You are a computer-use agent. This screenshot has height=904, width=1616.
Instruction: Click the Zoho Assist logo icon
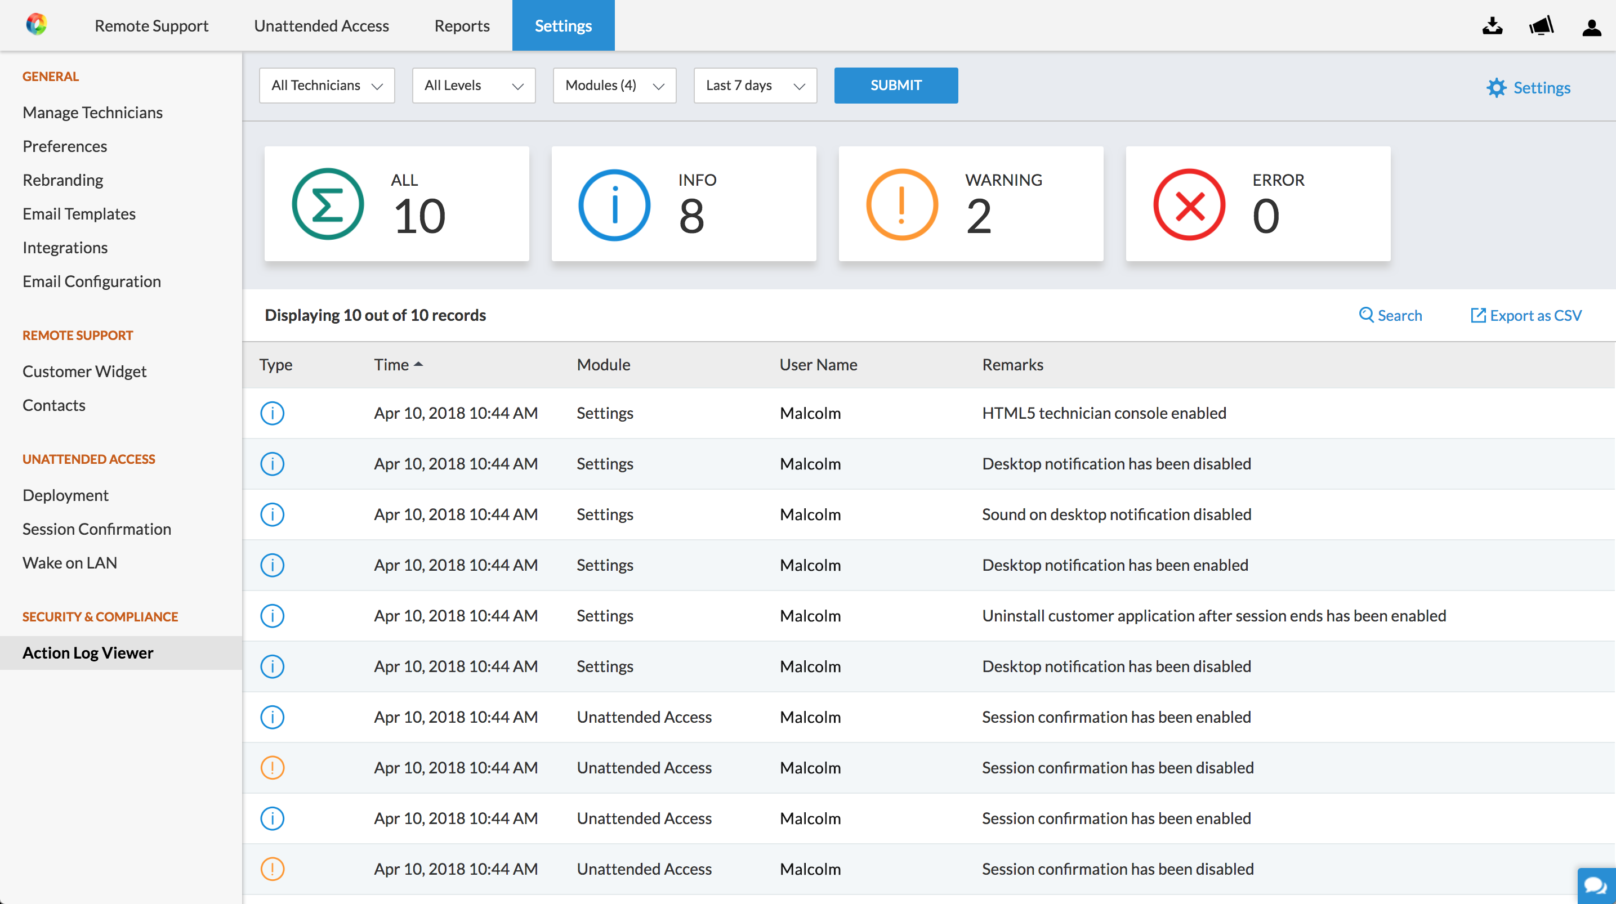pyautogui.click(x=37, y=24)
